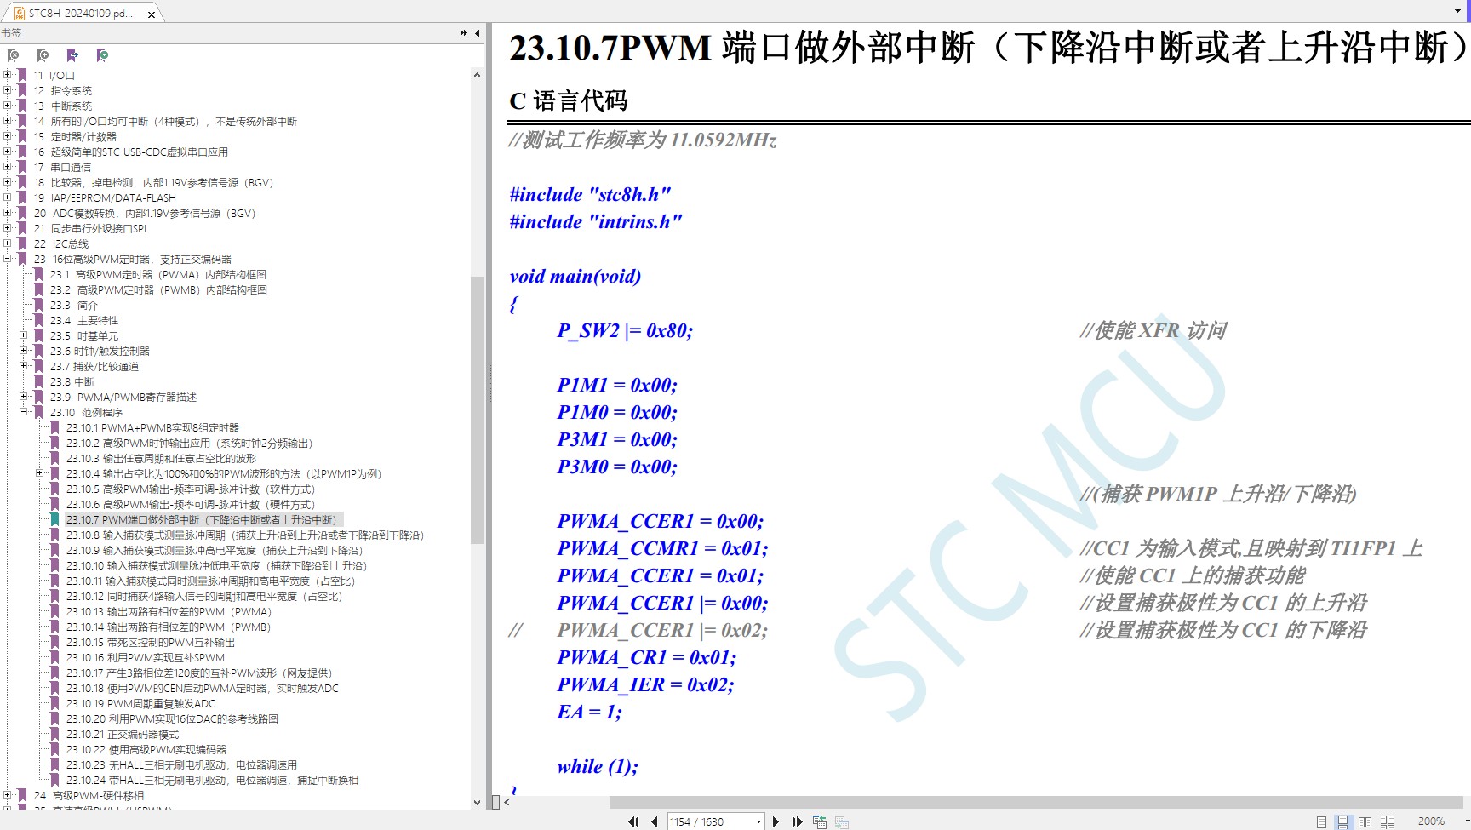Go to the next page

pyautogui.click(x=776, y=821)
